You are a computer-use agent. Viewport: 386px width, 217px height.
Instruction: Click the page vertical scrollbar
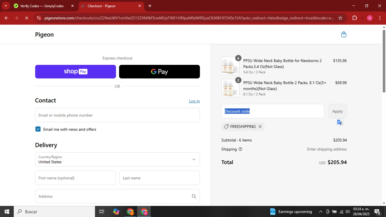point(384,61)
